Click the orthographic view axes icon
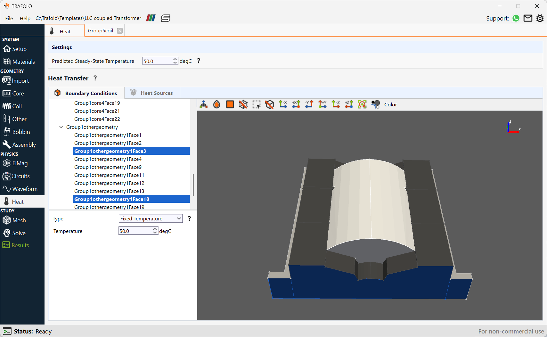This screenshot has width=547, height=337. (x=204, y=104)
